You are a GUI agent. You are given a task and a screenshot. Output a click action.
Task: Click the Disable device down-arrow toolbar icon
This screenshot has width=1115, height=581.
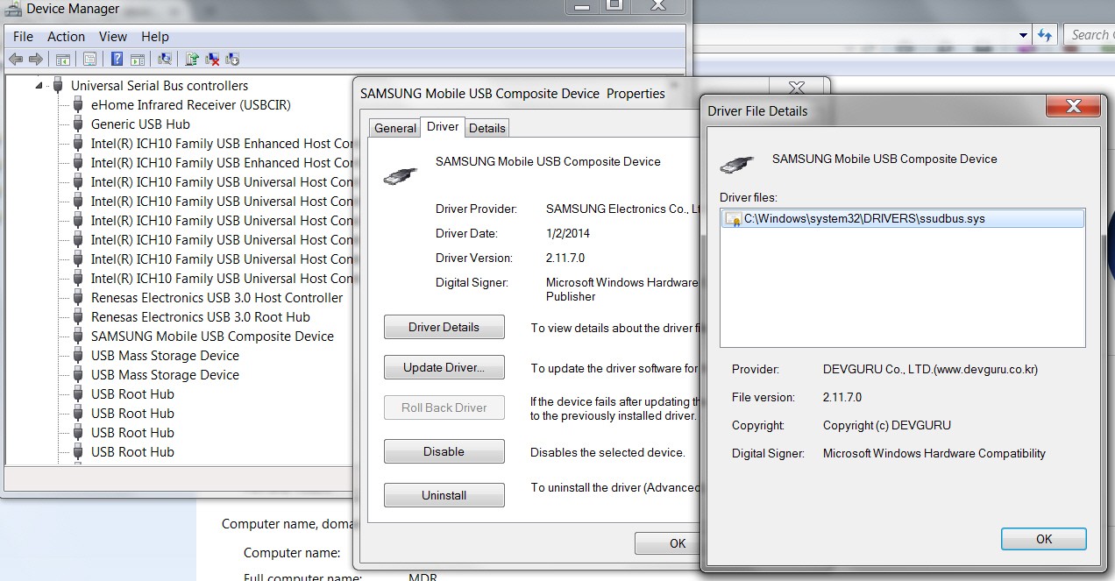tap(232, 60)
